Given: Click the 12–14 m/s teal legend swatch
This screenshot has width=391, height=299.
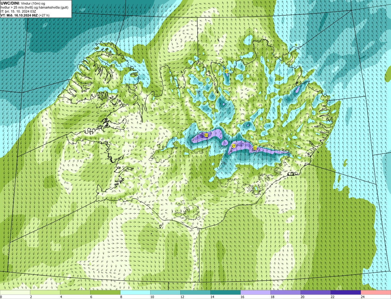Looking at the screenshot, I should tap(195, 292).
